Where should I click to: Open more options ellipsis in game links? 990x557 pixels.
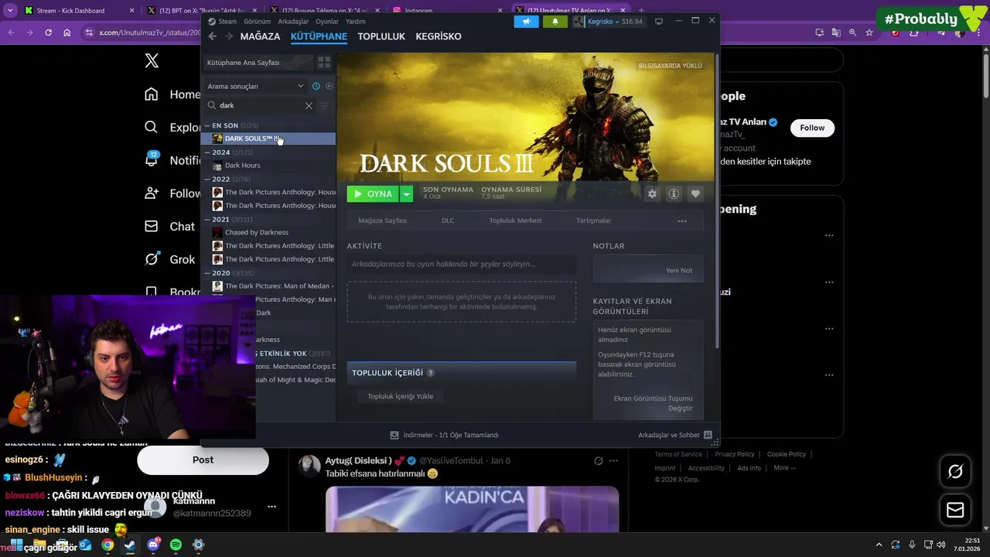coord(682,220)
